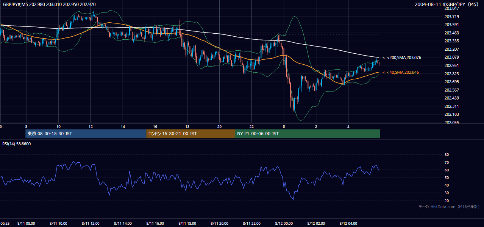Click the 8/11 18:00 bottom date label

pyautogui.click(x=187, y=224)
